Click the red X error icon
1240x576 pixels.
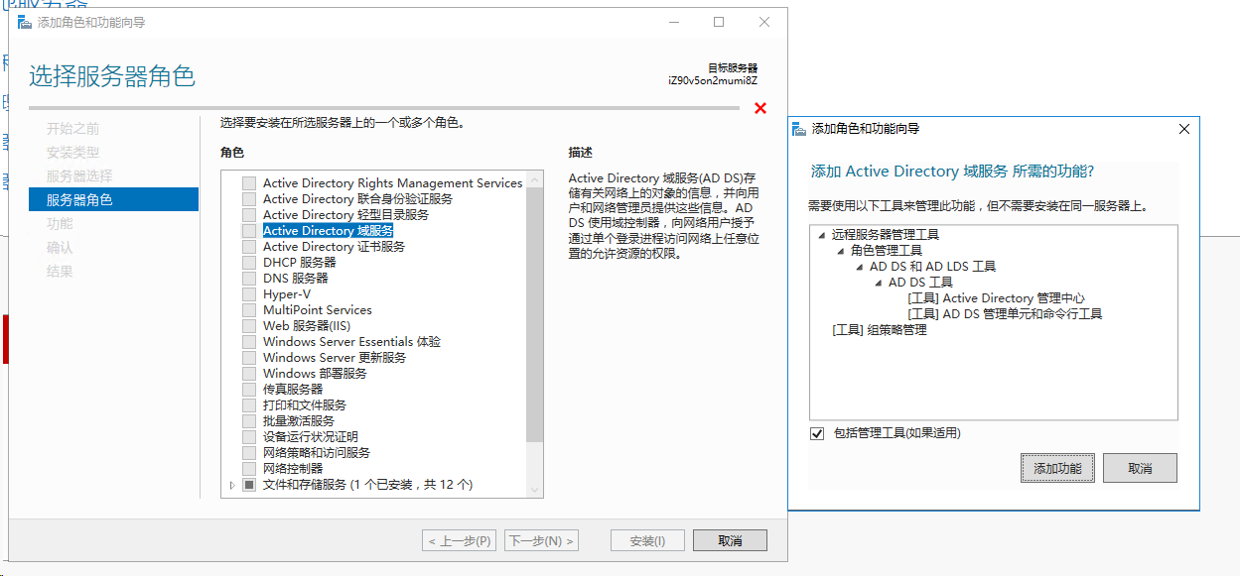[760, 108]
